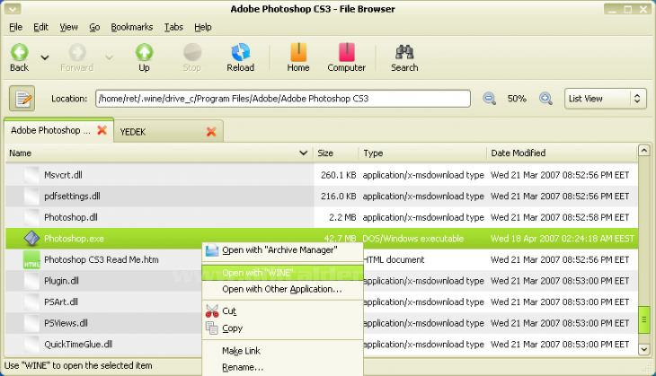The width and height of the screenshot is (656, 376).
Task: Sort files by Date Modified column
Action: [518, 153]
